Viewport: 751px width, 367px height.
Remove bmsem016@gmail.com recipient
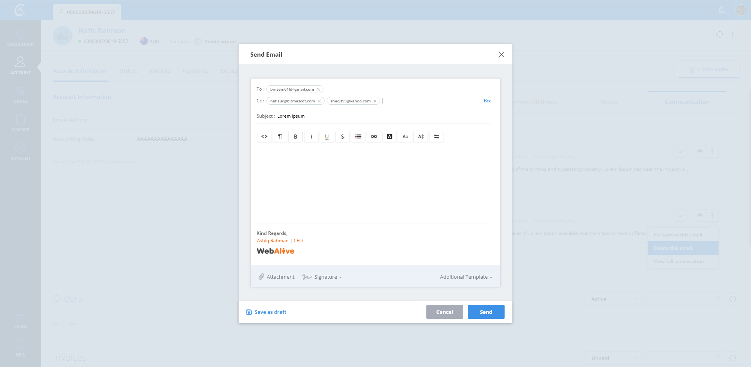click(318, 90)
